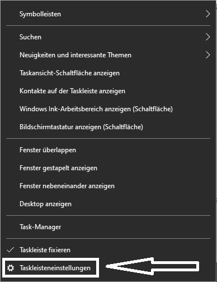
Task: Click the white arrow annotation pointing left
Action: [153, 266]
